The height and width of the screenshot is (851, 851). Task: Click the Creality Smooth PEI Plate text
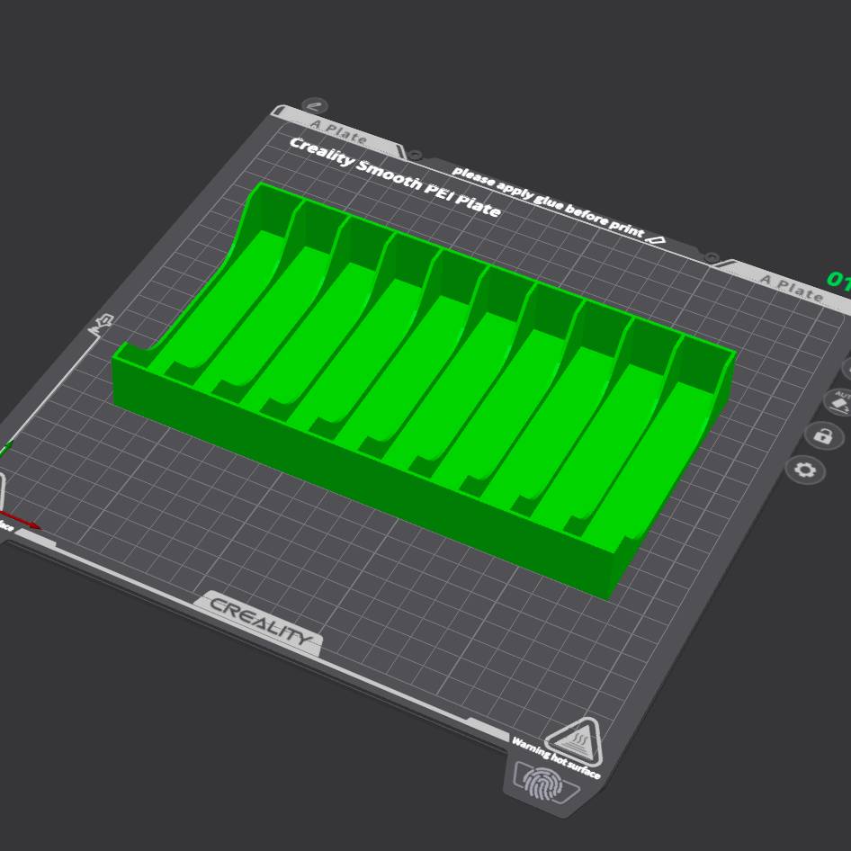click(394, 177)
